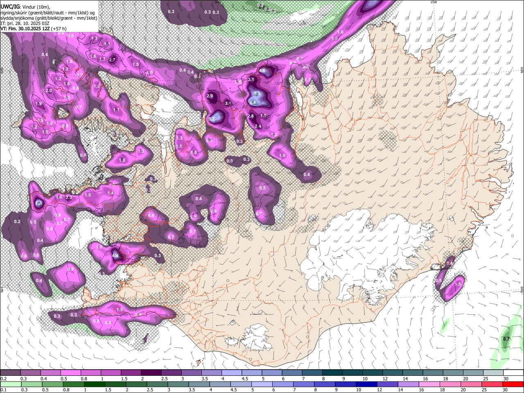The height and width of the screenshot is (393, 524).
Task: Click the 'slydda/snjókoma' legend description line
Action: (x=49, y=18)
